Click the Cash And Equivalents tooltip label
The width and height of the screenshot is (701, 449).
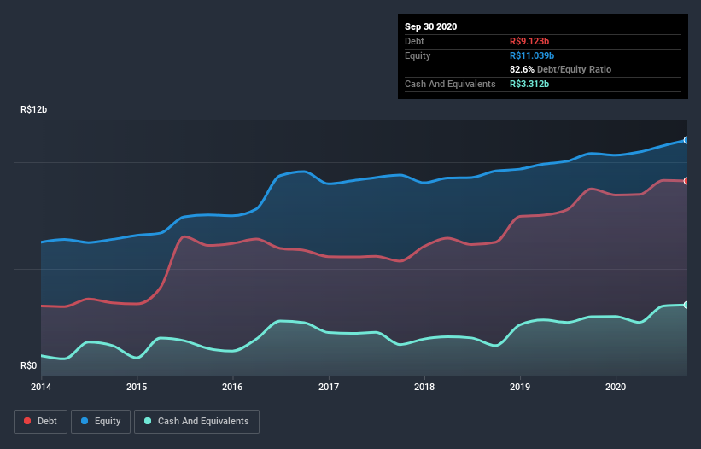tap(450, 84)
